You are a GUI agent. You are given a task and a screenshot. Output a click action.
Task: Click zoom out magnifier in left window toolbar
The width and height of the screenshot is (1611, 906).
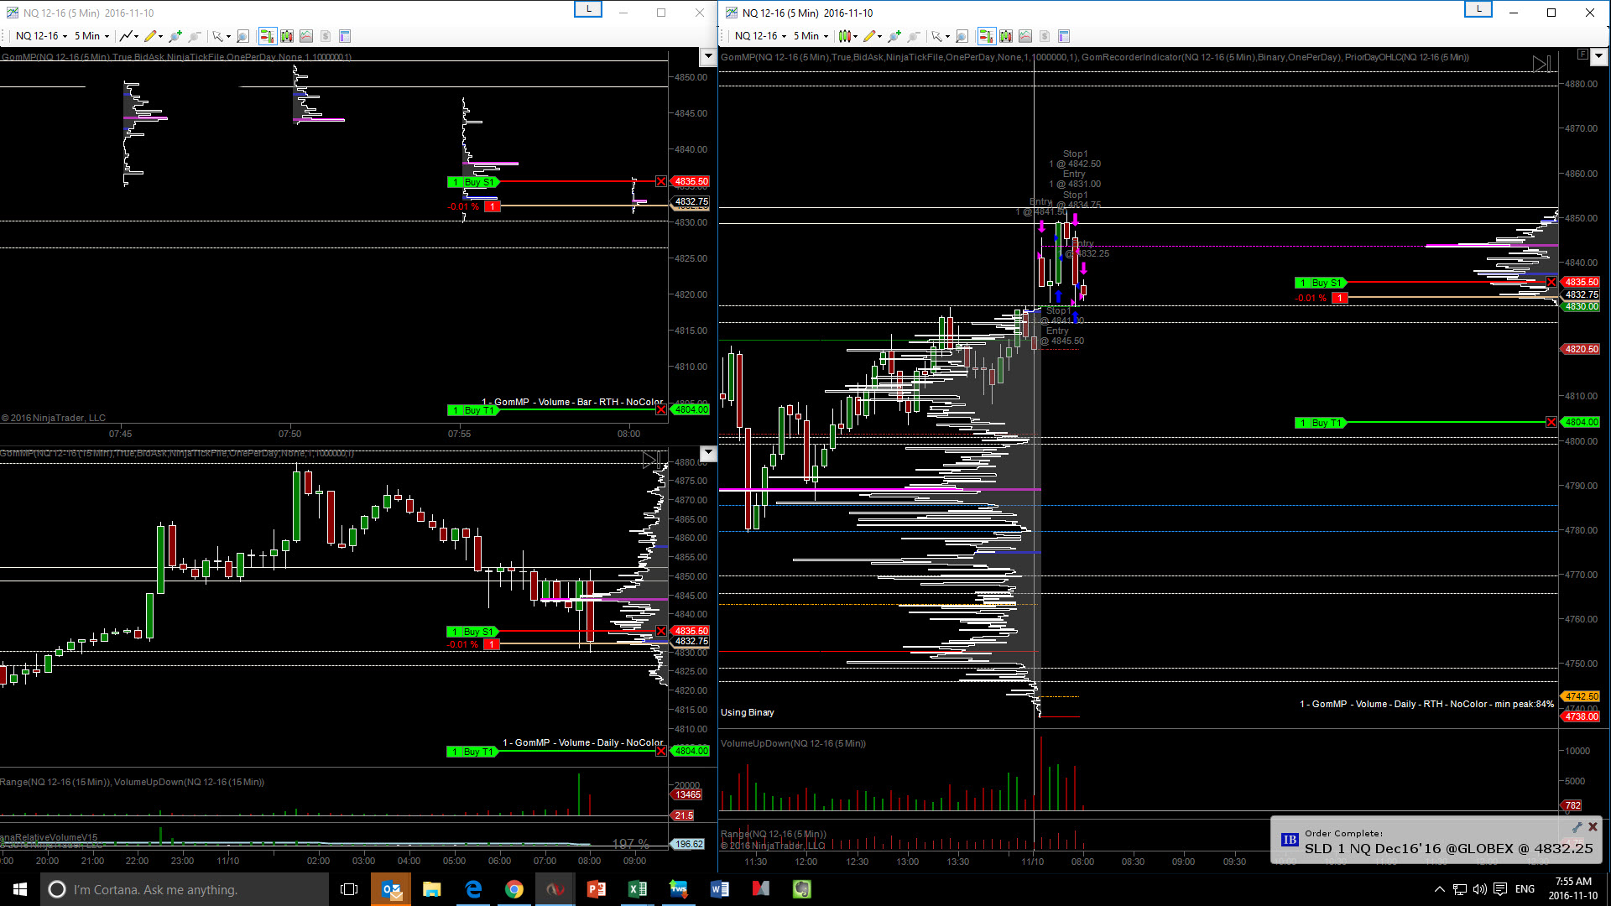click(x=195, y=36)
